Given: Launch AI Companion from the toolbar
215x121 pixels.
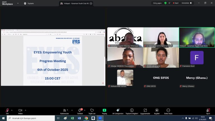Looking at the screenshot, I should pyautogui.click(x=118, y=111).
